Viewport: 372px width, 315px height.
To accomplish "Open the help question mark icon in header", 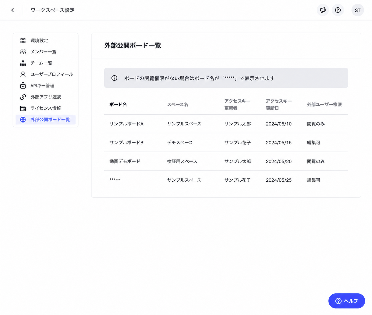I will (338, 10).
